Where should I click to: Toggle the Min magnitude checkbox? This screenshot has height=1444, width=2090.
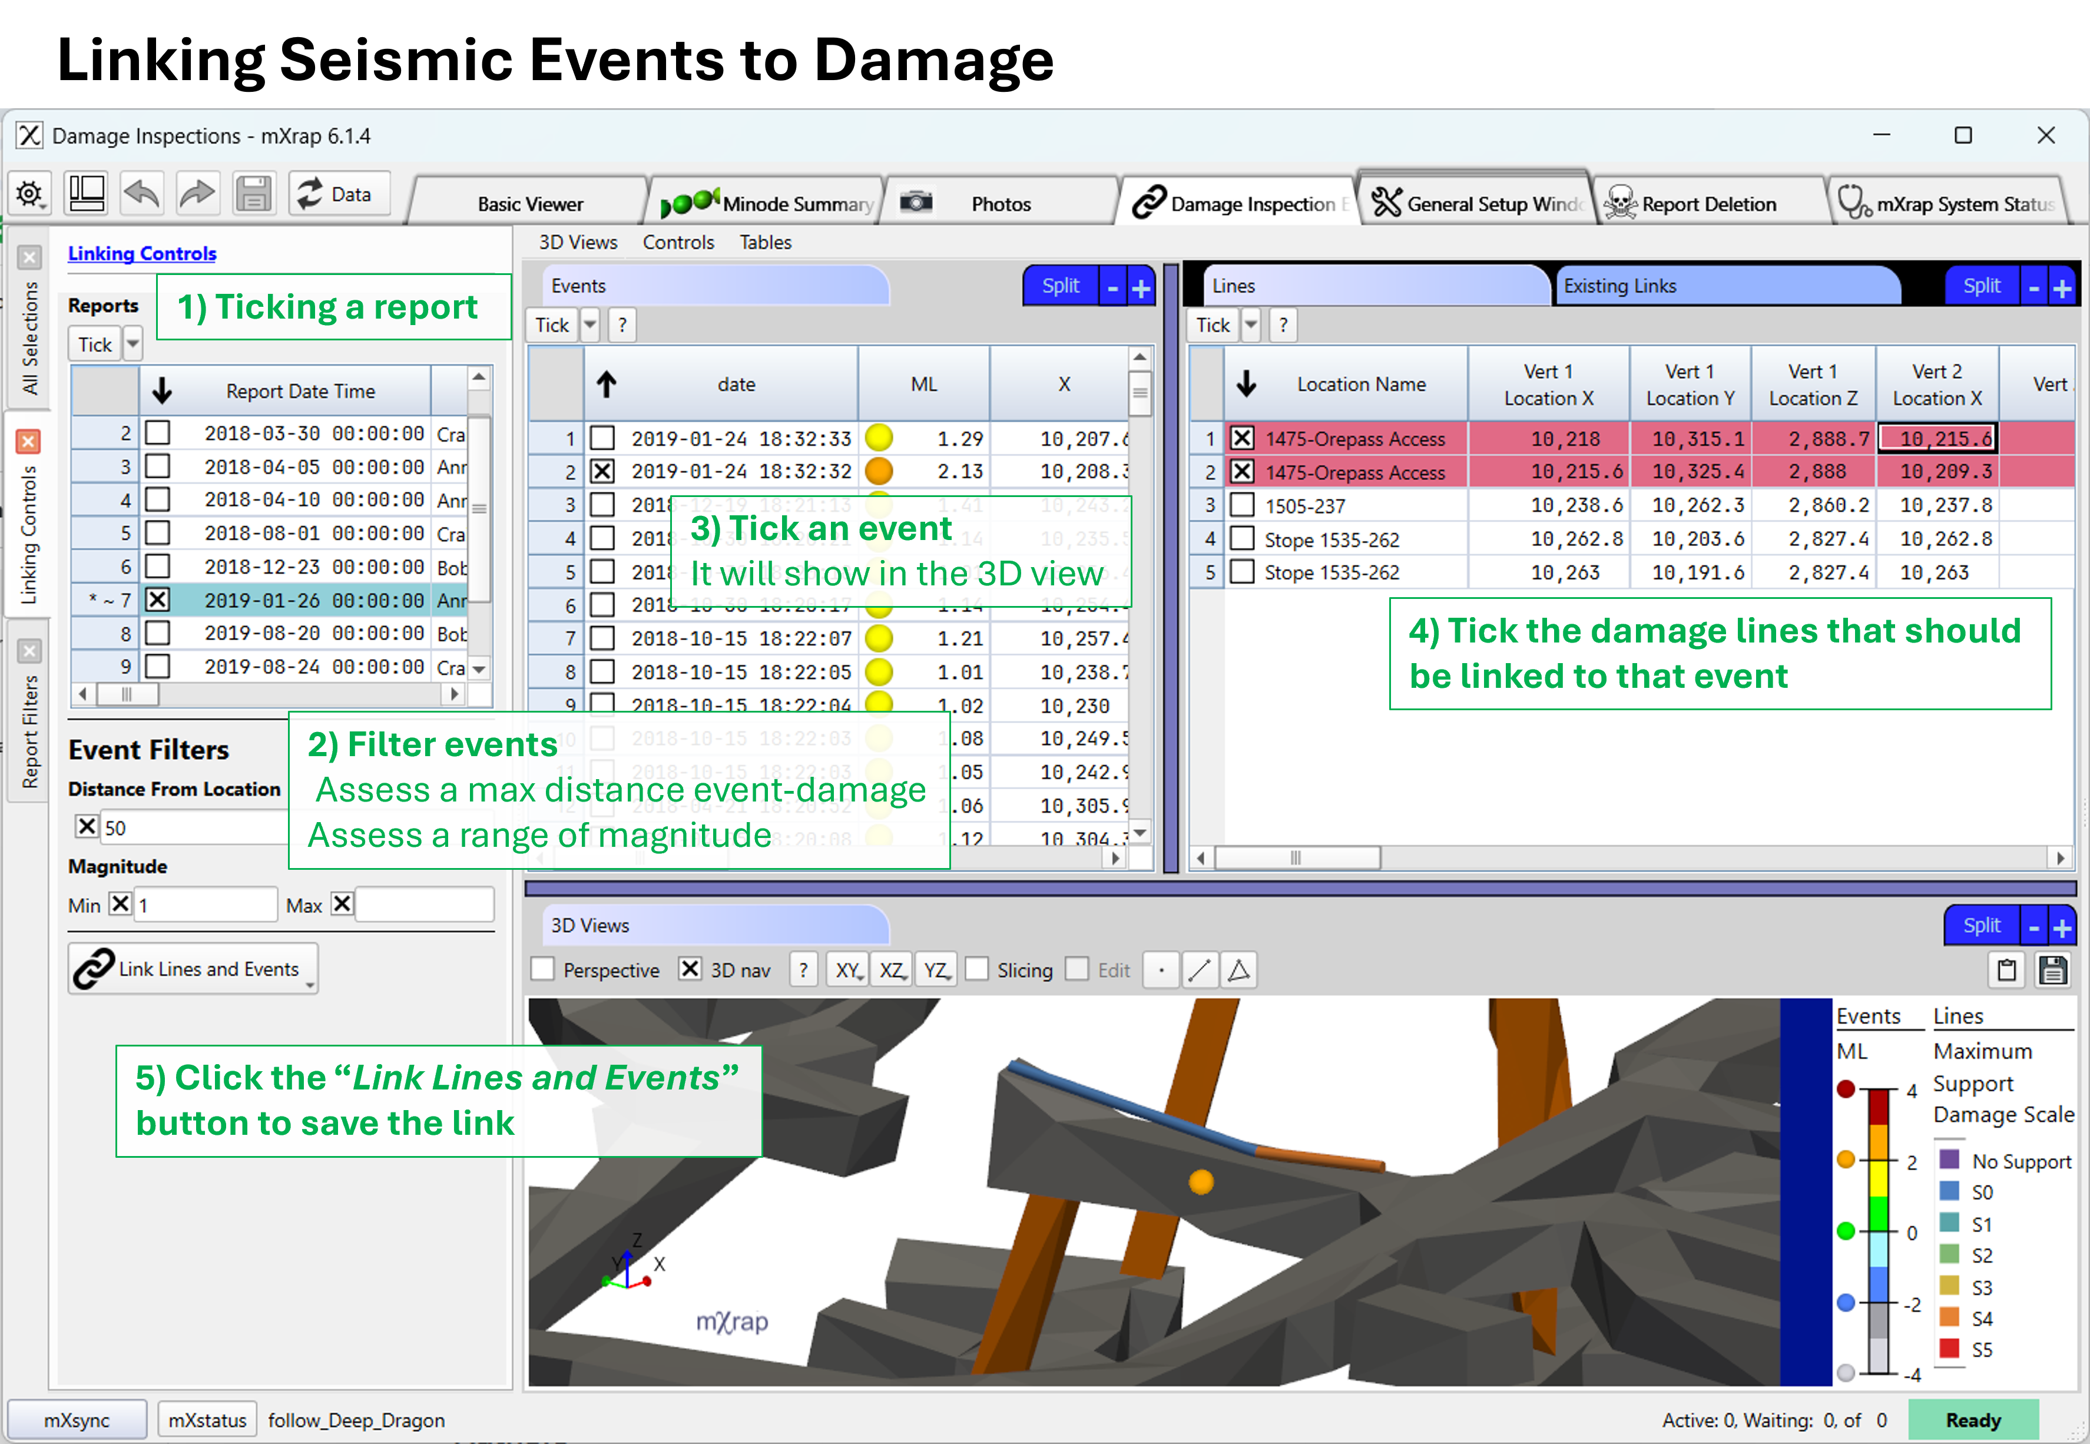pyautogui.click(x=120, y=904)
